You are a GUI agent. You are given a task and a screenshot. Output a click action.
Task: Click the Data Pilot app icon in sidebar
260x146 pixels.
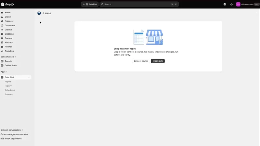[2, 77]
